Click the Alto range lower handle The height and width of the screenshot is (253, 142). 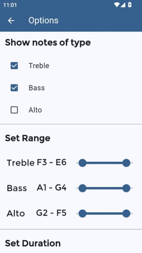(x=82, y=213)
